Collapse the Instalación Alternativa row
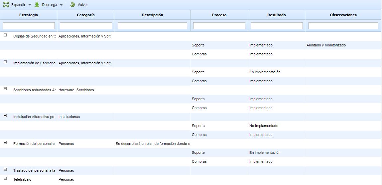Screen dimensions: 382x185 [x=5, y=115]
